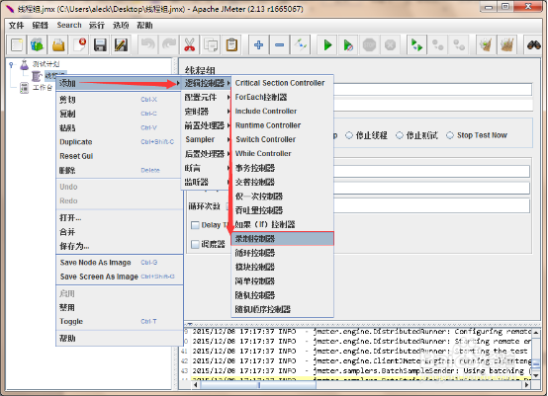Click the log panel horizontal scrollbar
The image size is (548, 396).
click(x=258, y=385)
